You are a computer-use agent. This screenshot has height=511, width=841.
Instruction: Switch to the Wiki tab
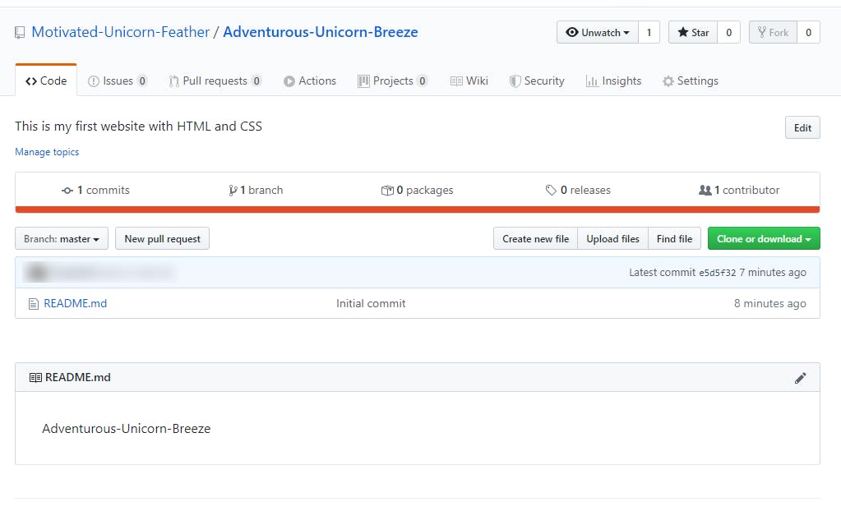(469, 81)
